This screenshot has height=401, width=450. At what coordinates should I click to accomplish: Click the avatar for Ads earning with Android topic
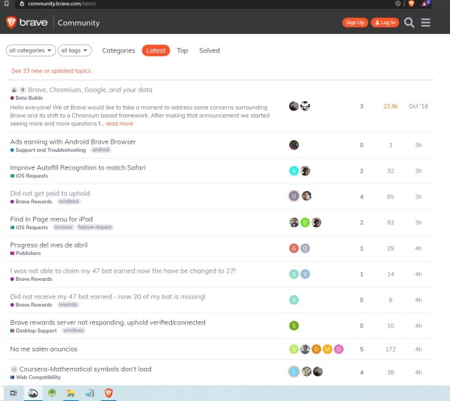(294, 145)
